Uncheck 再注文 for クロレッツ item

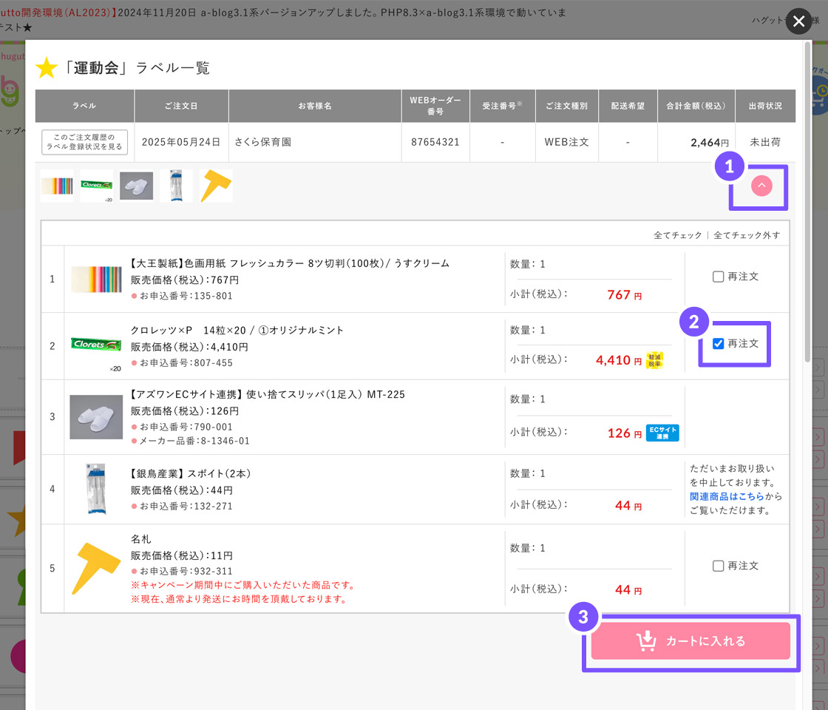click(x=719, y=344)
